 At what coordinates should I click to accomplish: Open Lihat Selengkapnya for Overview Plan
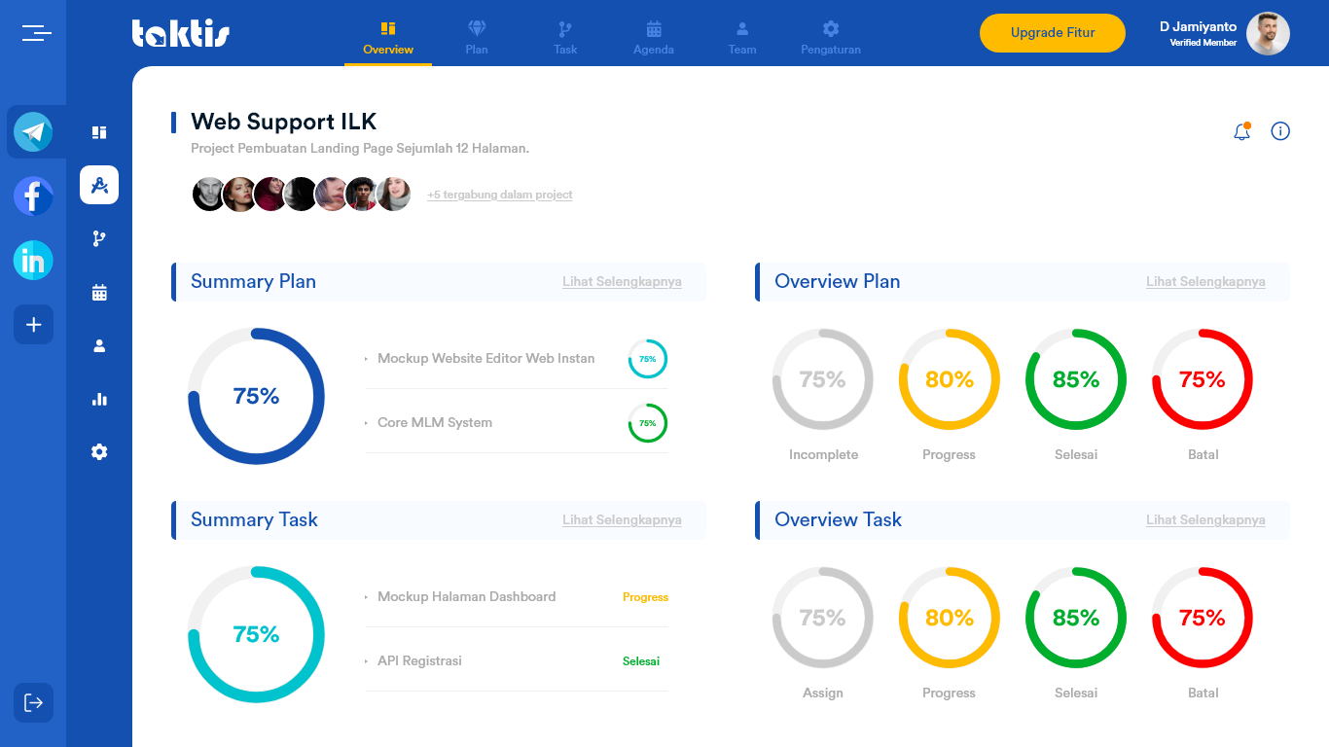(1205, 282)
